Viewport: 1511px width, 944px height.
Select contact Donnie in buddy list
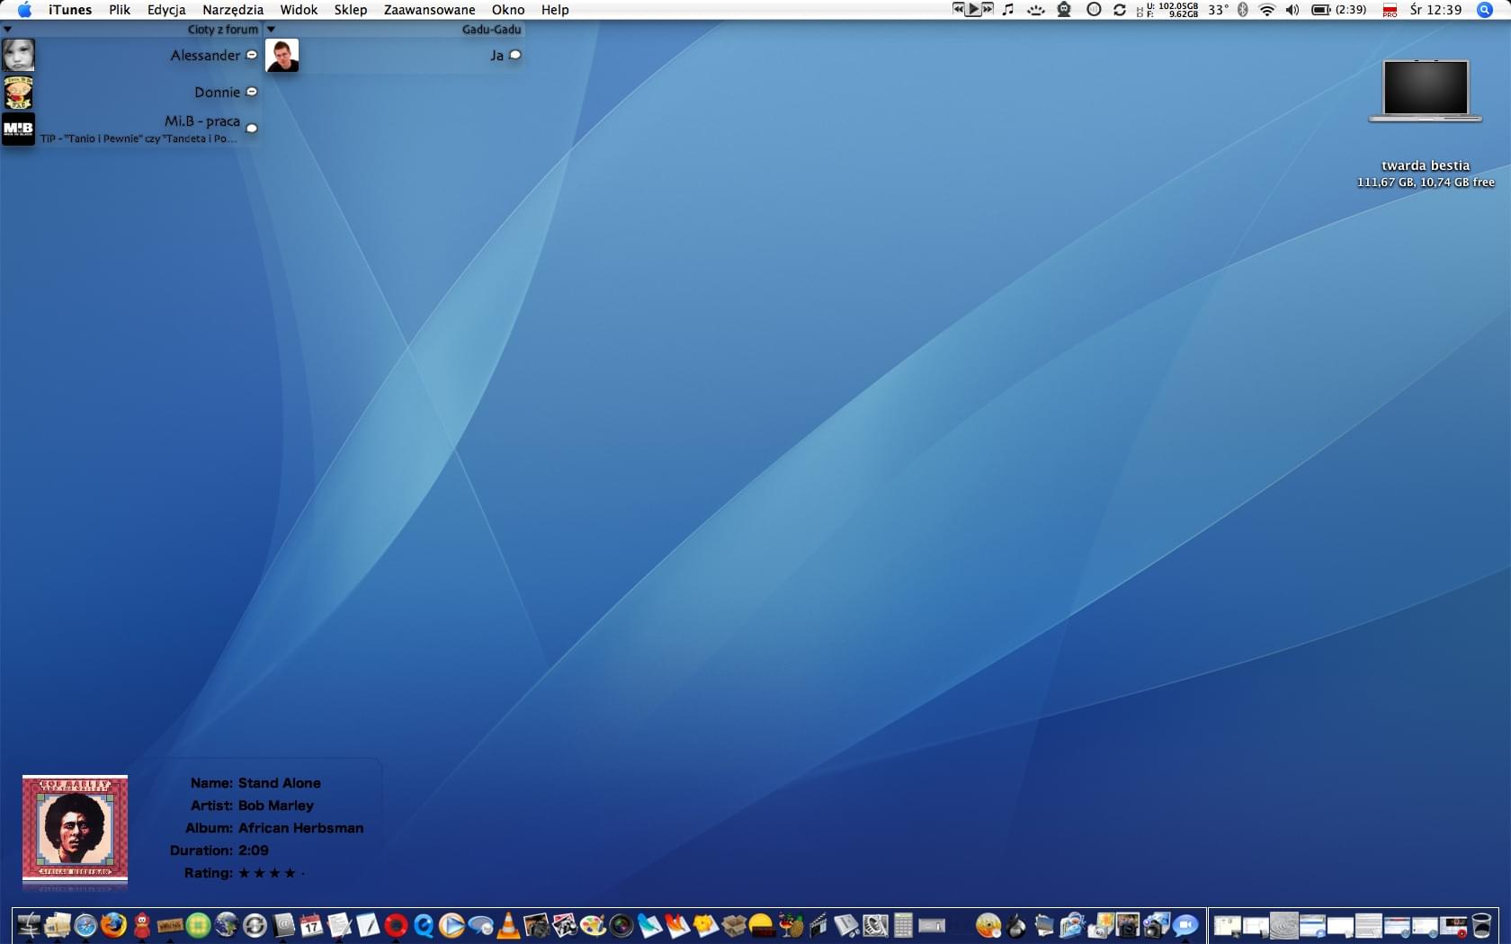[x=131, y=92]
